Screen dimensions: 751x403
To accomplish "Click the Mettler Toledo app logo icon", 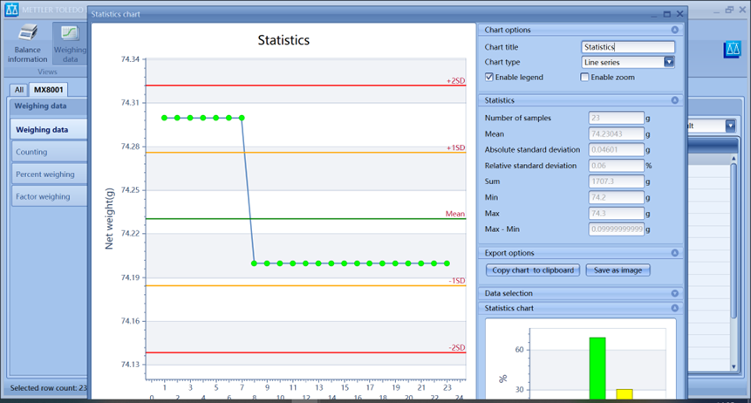I will [11, 10].
